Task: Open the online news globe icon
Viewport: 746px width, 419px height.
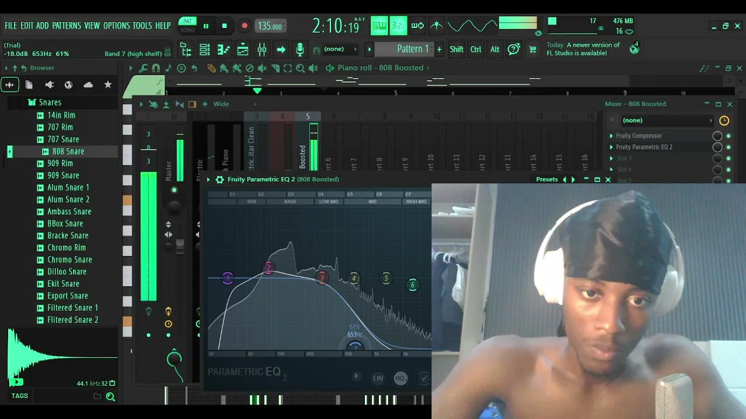Action: 634,49
